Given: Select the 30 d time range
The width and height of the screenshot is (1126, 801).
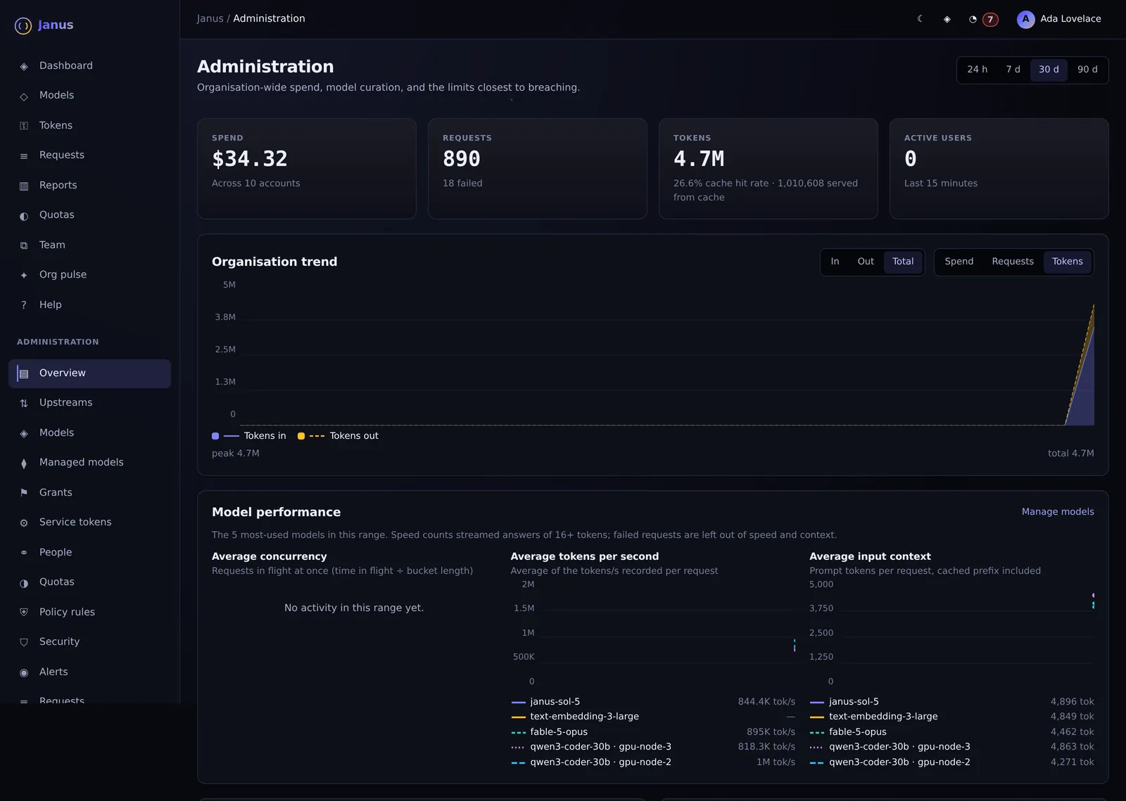Looking at the screenshot, I should [1049, 70].
